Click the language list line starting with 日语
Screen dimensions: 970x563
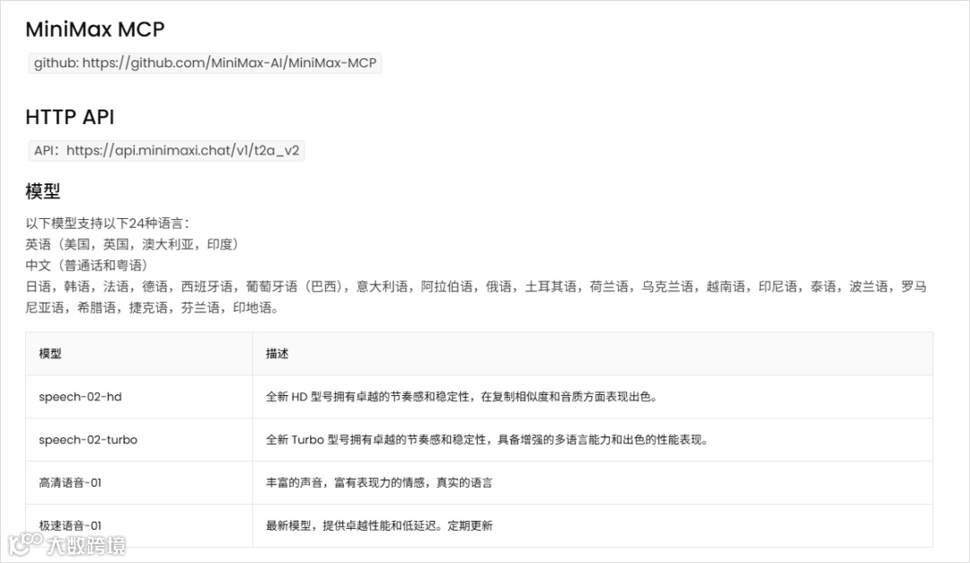click(476, 286)
